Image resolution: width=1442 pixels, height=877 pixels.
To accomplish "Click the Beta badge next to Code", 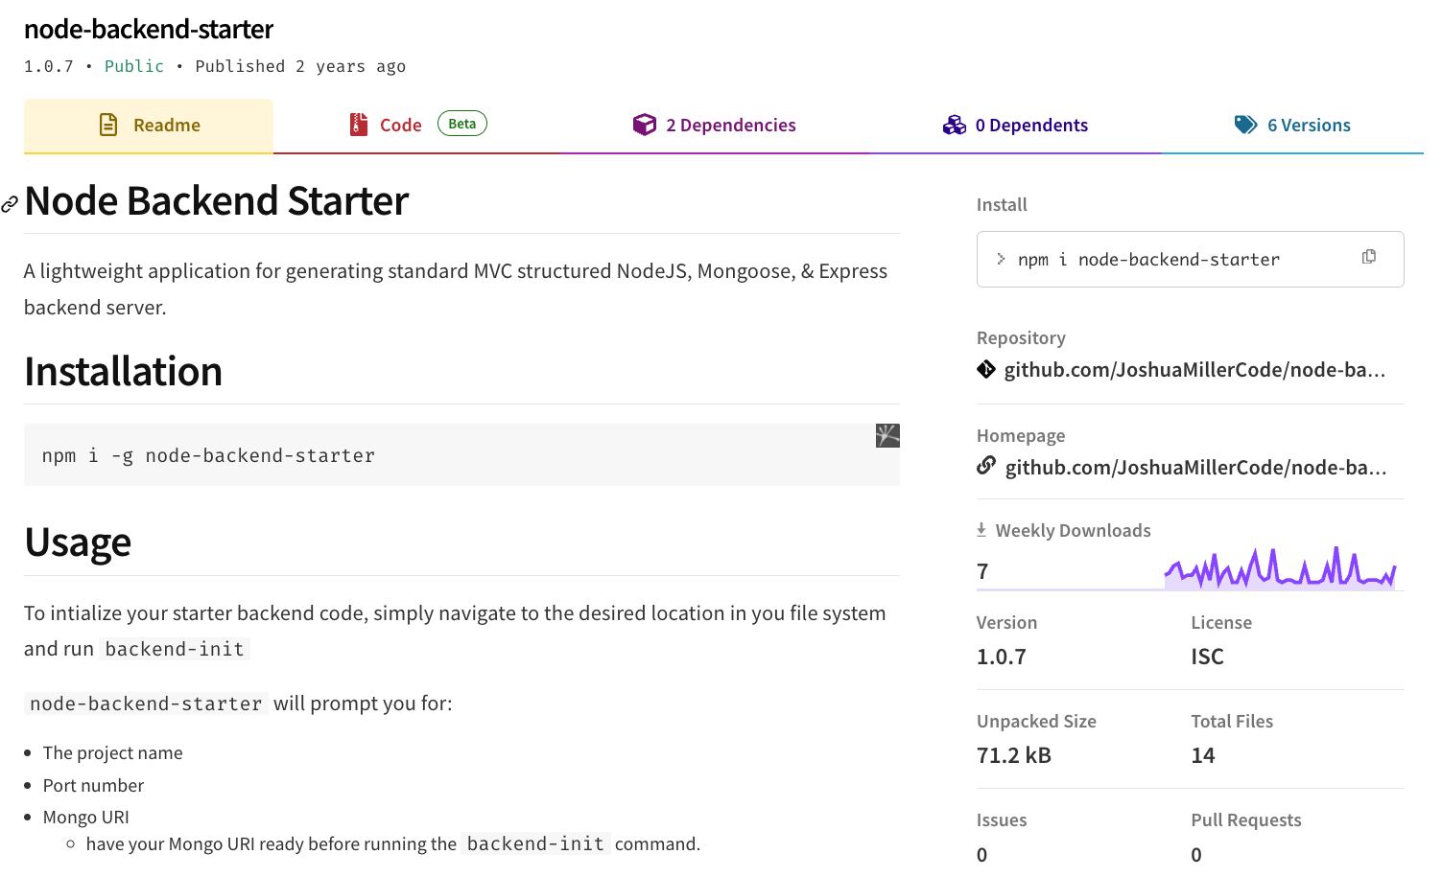I will click(x=462, y=124).
